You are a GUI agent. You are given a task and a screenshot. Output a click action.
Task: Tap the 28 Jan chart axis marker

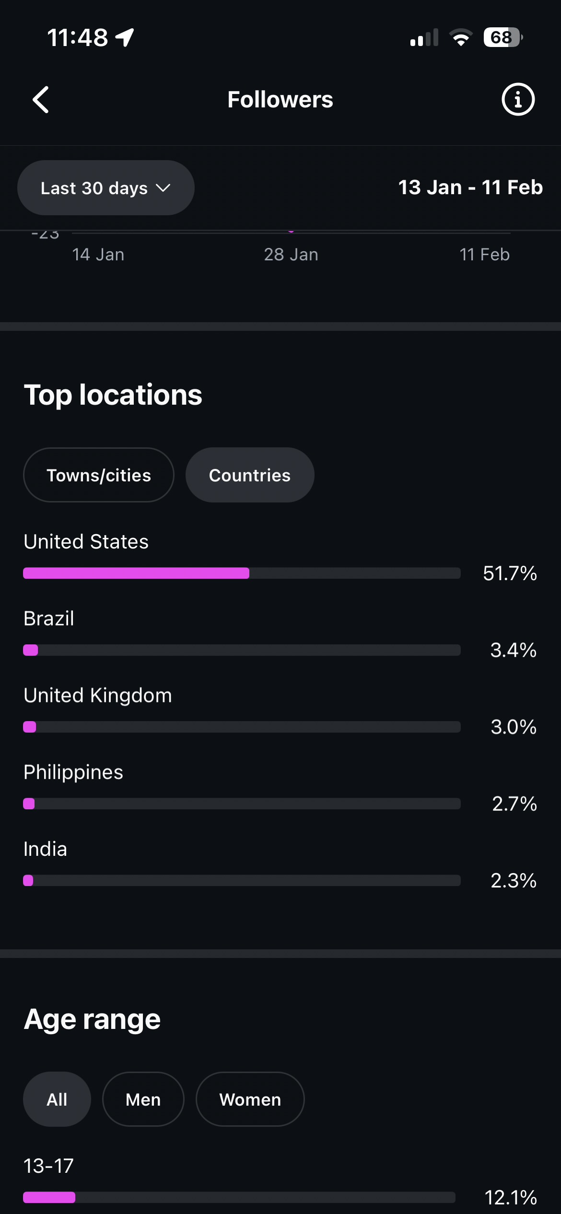pyautogui.click(x=291, y=255)
